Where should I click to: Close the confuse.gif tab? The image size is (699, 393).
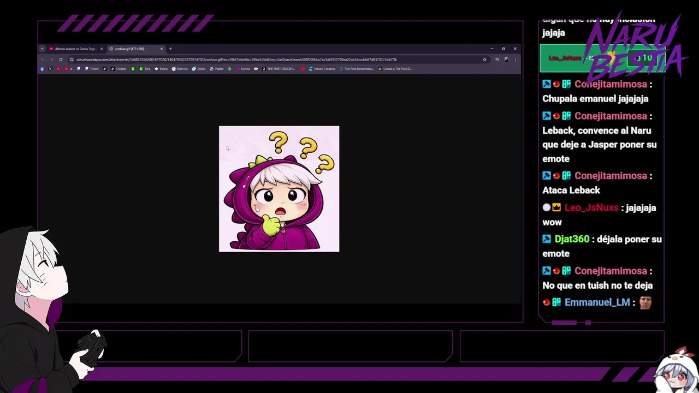click(162, 49)
